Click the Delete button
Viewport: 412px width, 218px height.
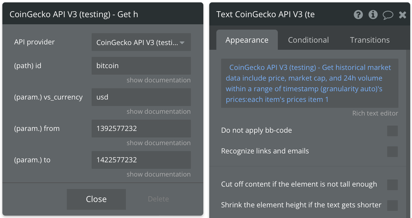click(x=158, y=199)
